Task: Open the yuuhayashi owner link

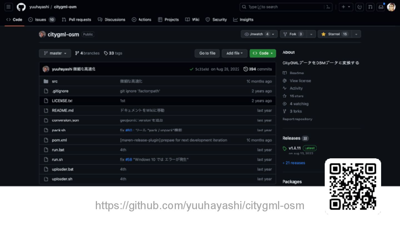Action: (x=39, y=7)
